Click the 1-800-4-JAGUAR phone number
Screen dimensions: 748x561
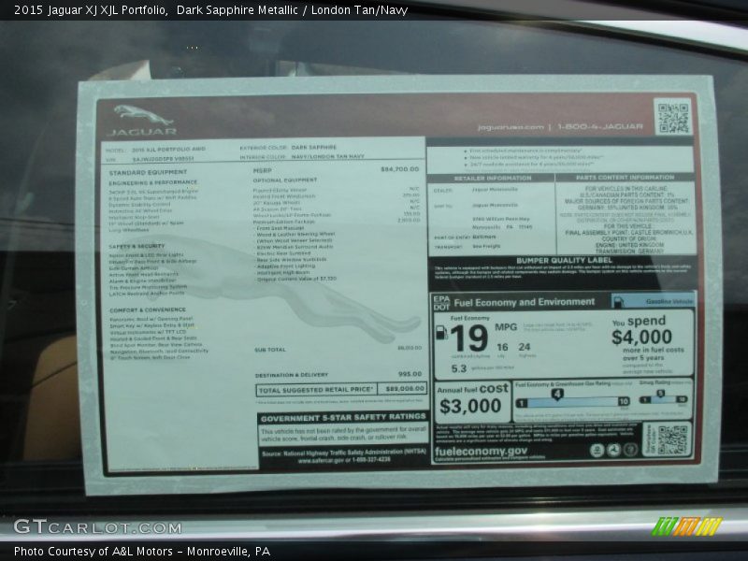600,126
